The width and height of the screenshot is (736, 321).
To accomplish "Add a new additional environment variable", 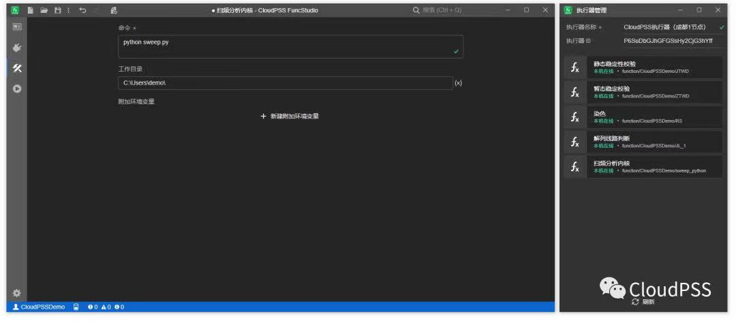I will point(290,116).
